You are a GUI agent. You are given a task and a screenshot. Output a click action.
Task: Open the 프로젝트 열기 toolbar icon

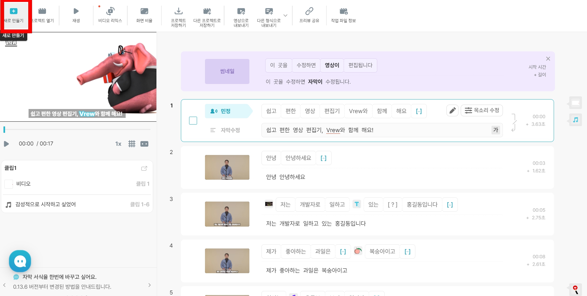click(42, 11)
